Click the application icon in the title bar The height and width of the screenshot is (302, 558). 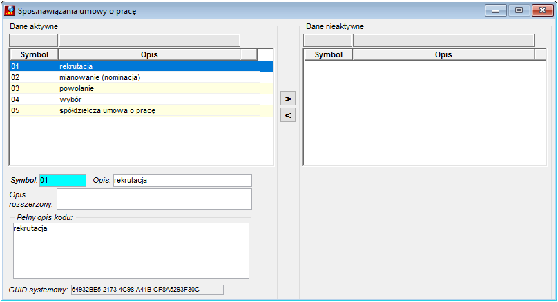pyautogui.click(x=10, y=10)
